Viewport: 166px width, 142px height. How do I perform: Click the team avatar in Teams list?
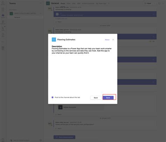click(x=11, y=14)
